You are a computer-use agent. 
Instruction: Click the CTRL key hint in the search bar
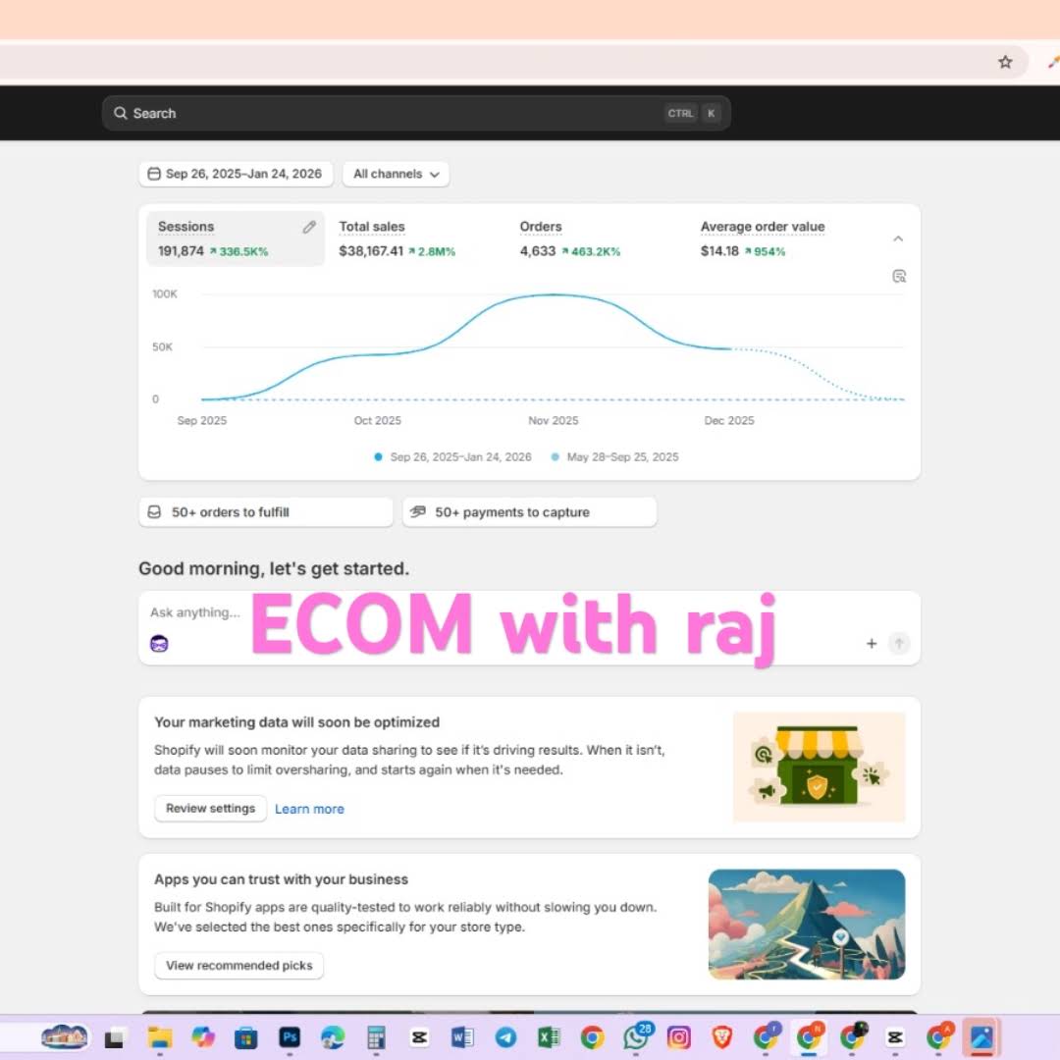[680, 113]
